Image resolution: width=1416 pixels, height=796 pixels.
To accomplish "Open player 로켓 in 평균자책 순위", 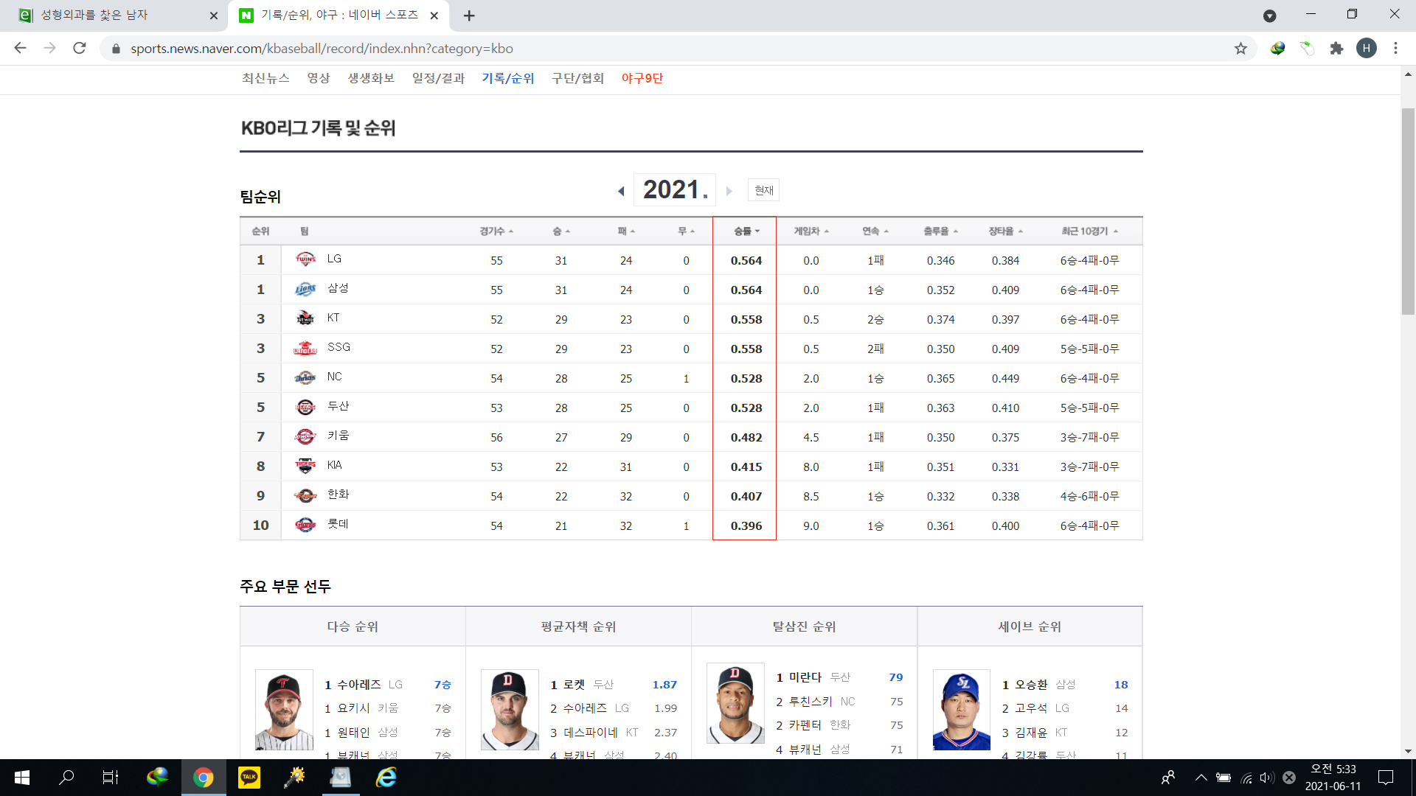I will (574, 685).
